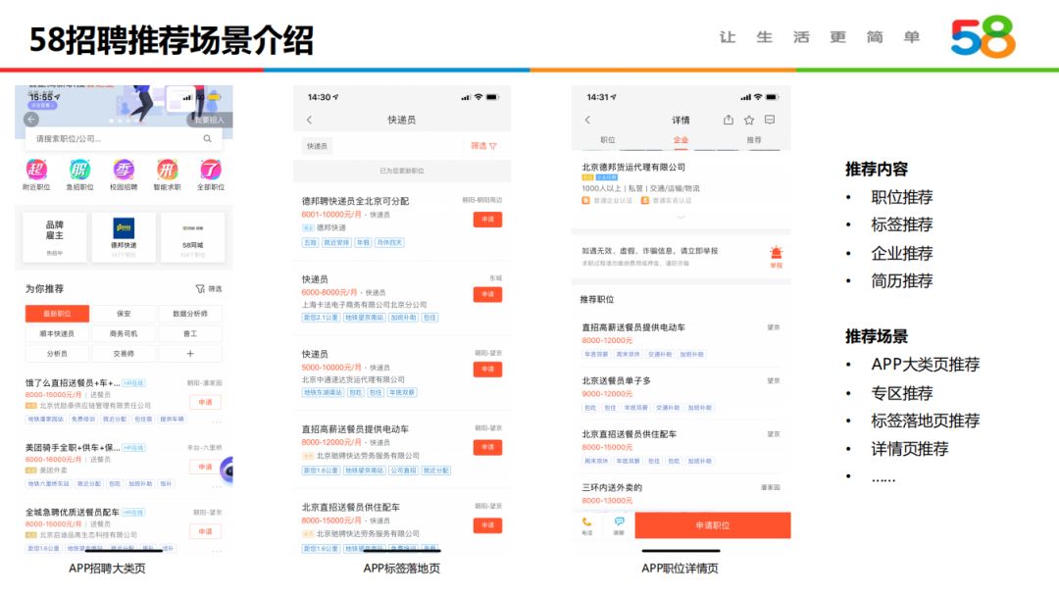Open the 德邦聘快递员全北京可分配 listing title
The height and width of the screenshot is (594, 1059).
click(355, 201)
